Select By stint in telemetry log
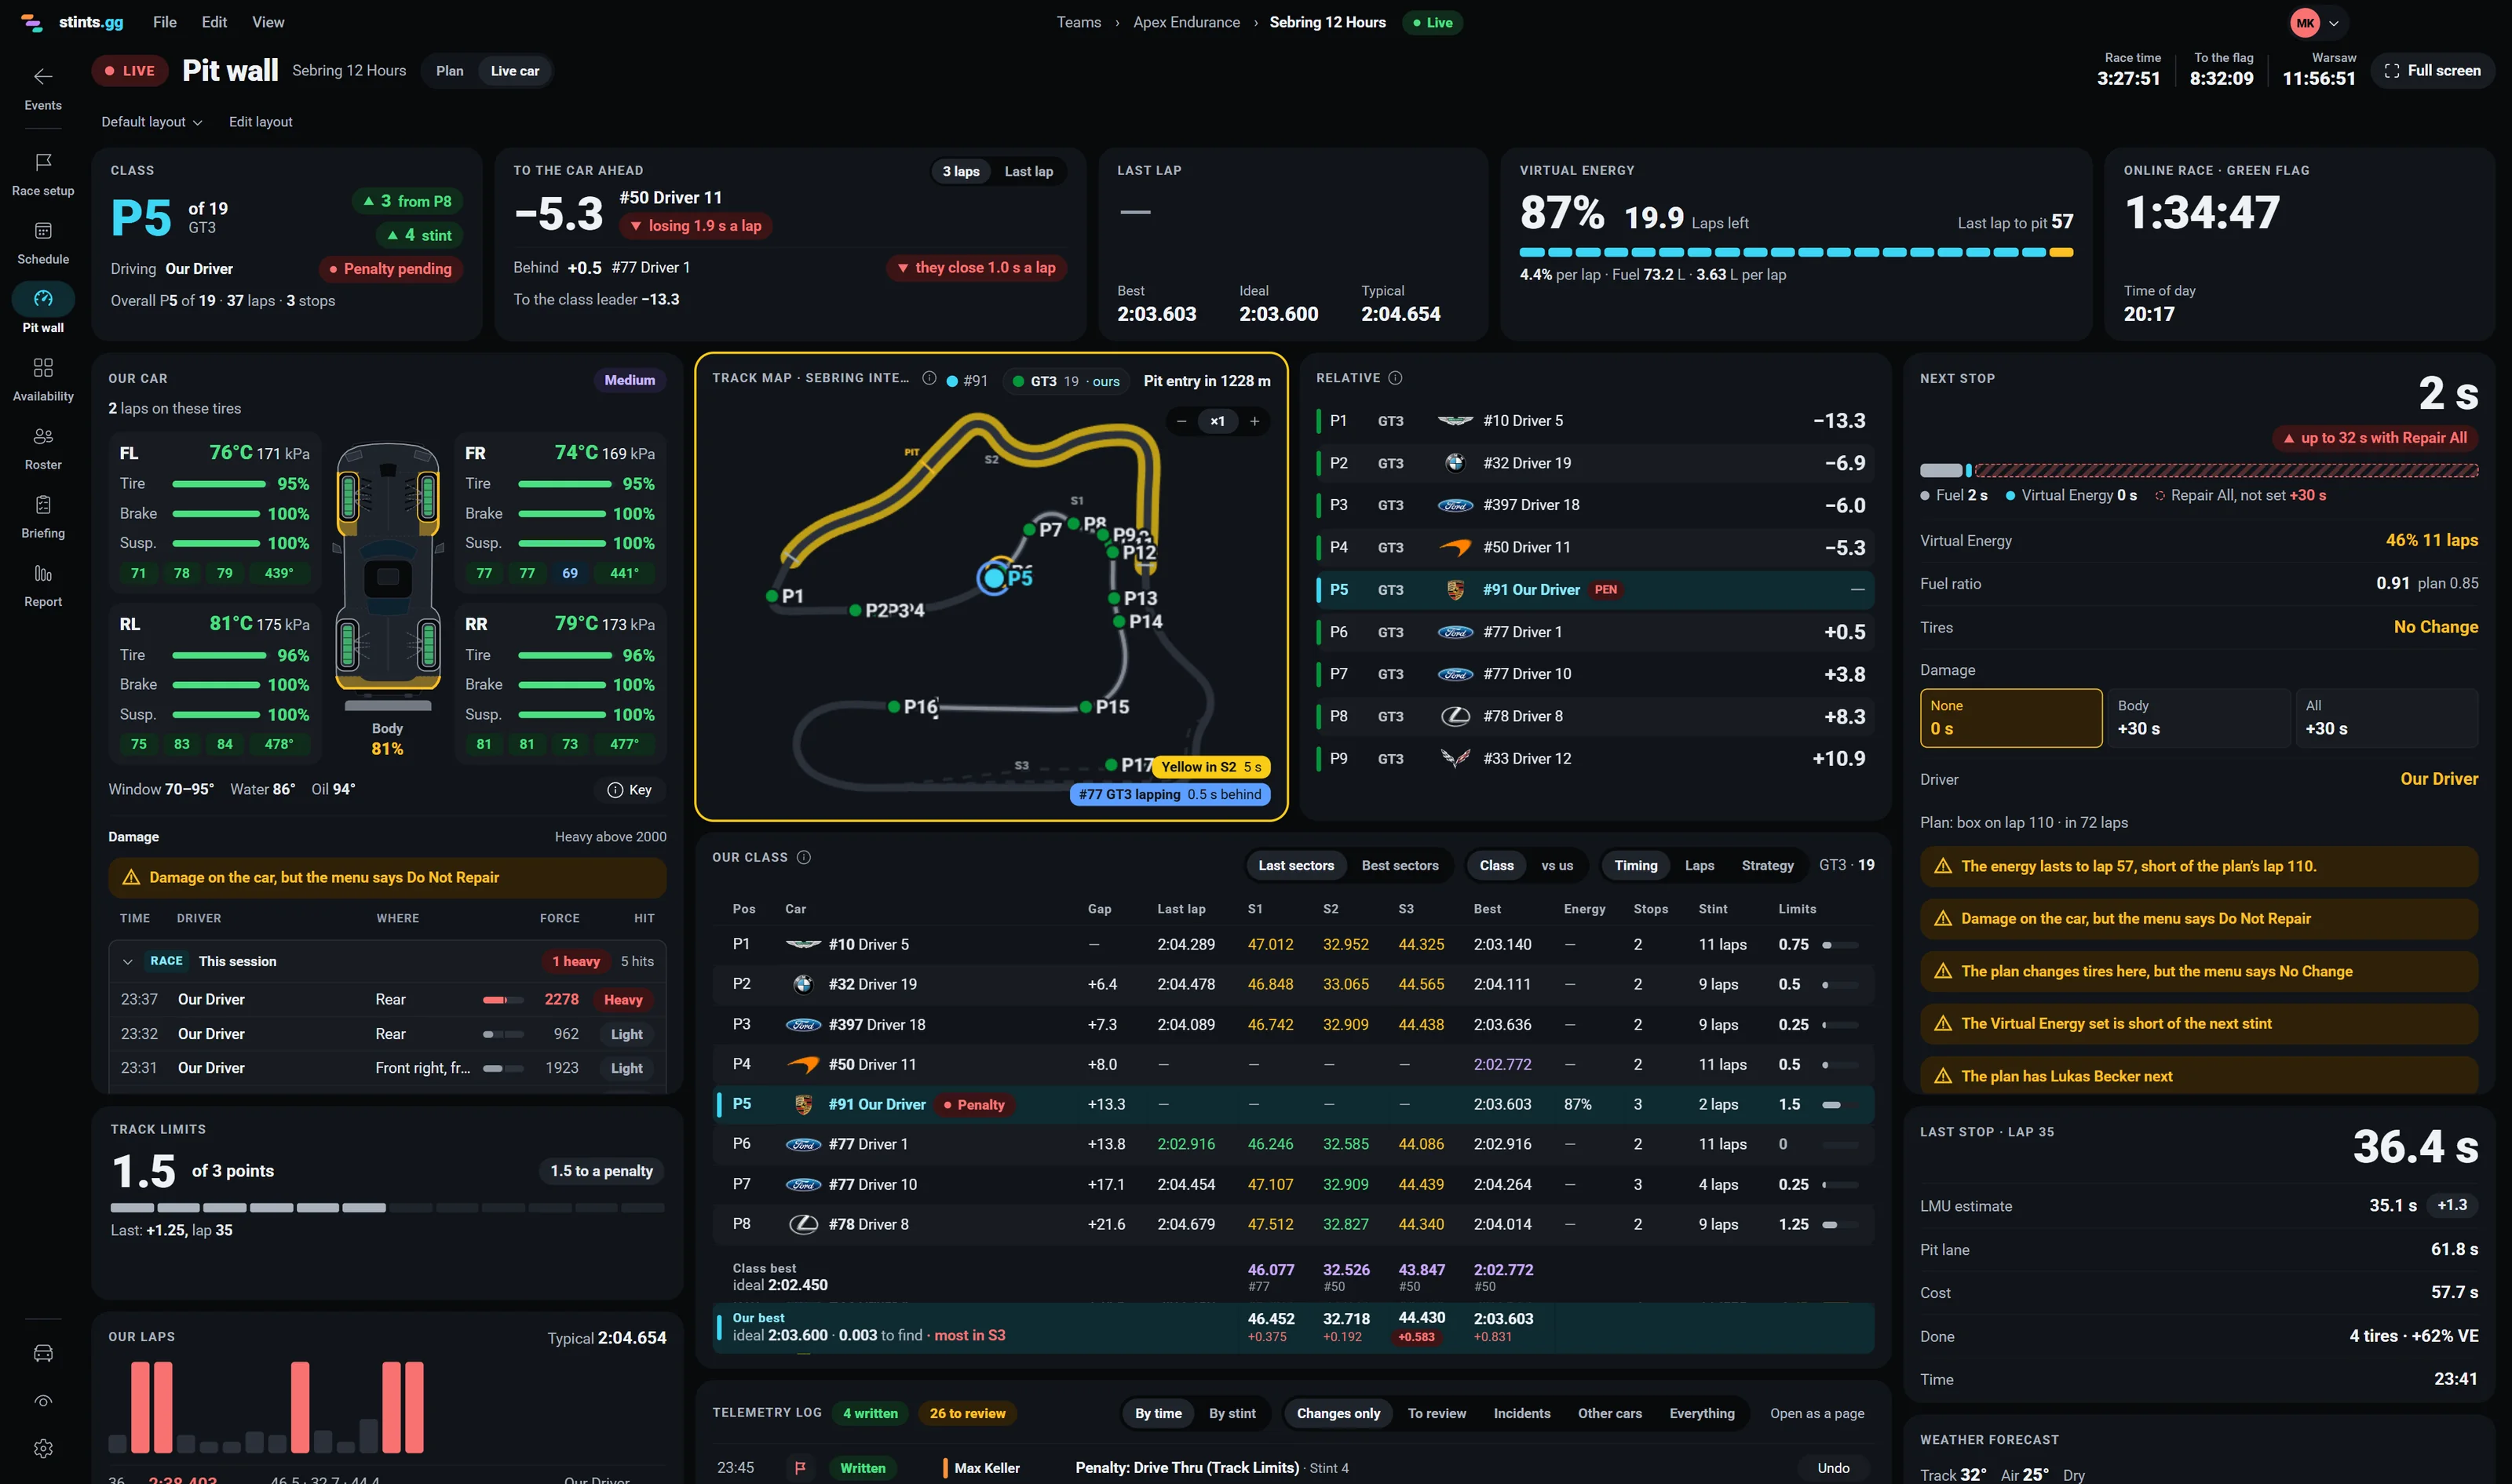This screenshot has height=1484, width=2512. tap(1231, 1413)
